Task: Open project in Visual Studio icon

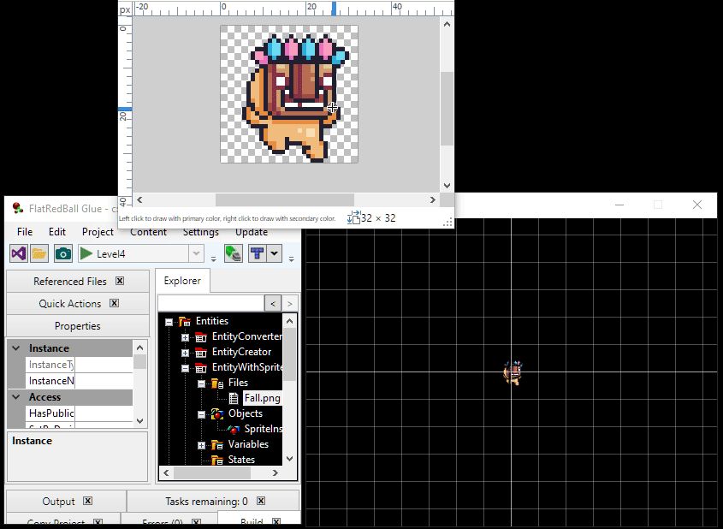Action: click(x=18, y=253)
